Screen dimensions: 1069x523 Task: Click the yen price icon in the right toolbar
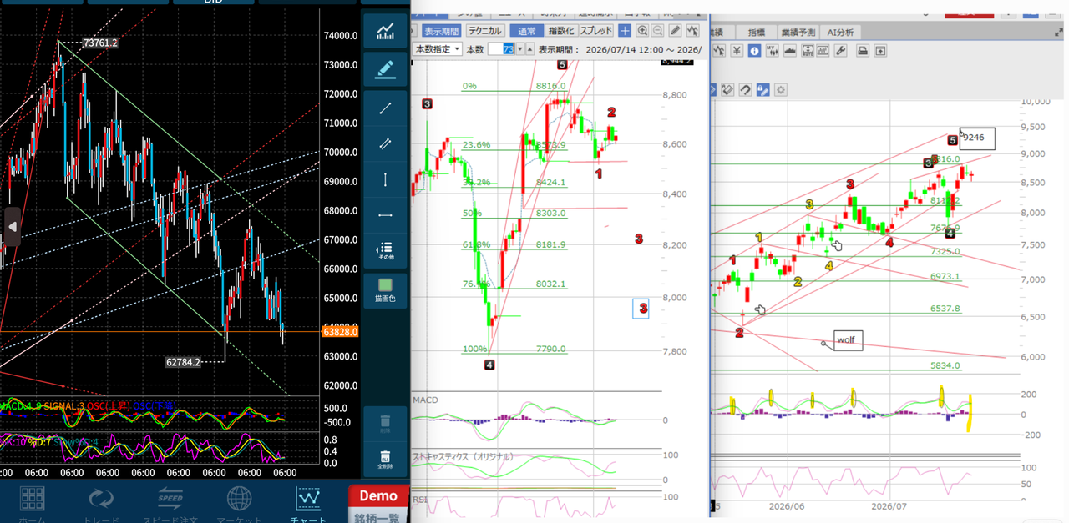[x=737, y=51]
